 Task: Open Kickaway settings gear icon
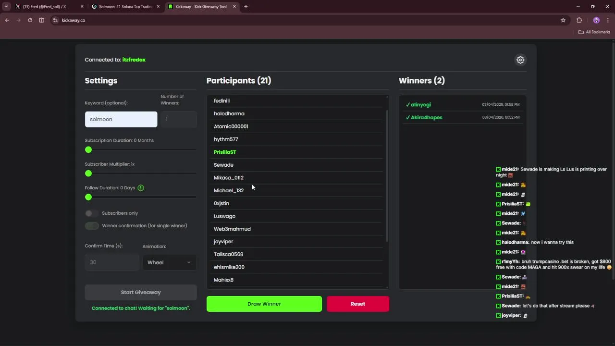point(520,60)
